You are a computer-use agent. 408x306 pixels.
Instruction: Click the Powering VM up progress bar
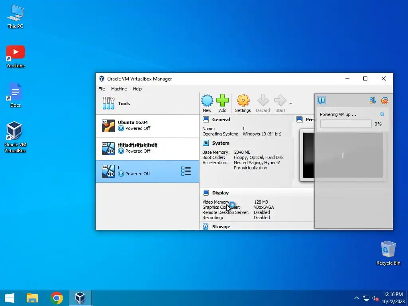click(346, 124)
